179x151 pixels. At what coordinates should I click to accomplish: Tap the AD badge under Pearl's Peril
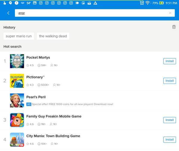point(29,104)
